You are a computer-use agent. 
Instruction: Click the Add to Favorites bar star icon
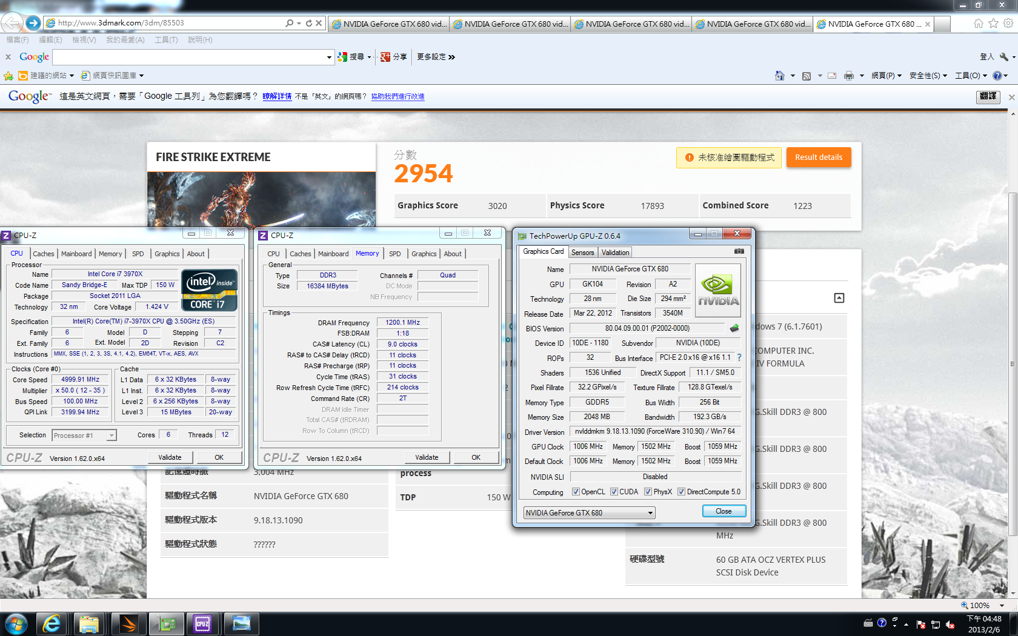(8, 76)
